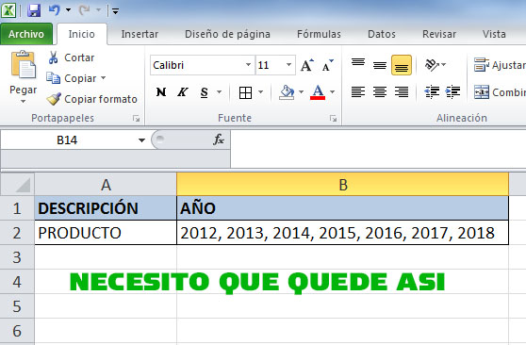Save the workbook with the floppy disk icon
The height and width of the screenshot is (345, 526).
[34, 10]
